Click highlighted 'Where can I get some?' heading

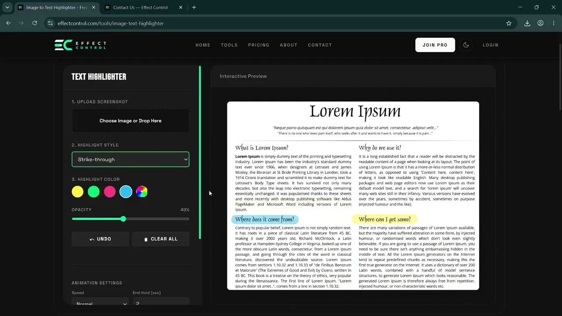click(x=385, y=219)
